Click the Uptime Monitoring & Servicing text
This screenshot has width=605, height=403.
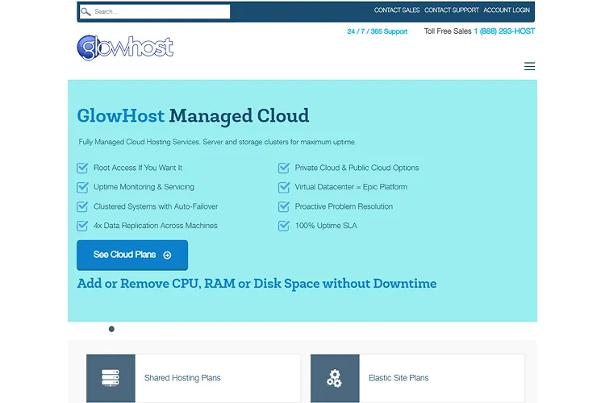144,187
